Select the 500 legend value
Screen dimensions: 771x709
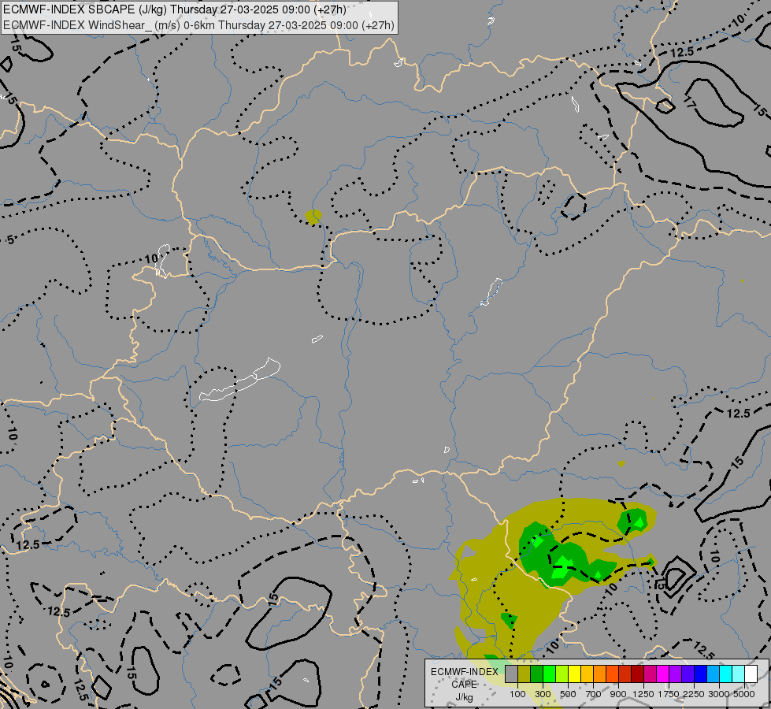(568, 694)
